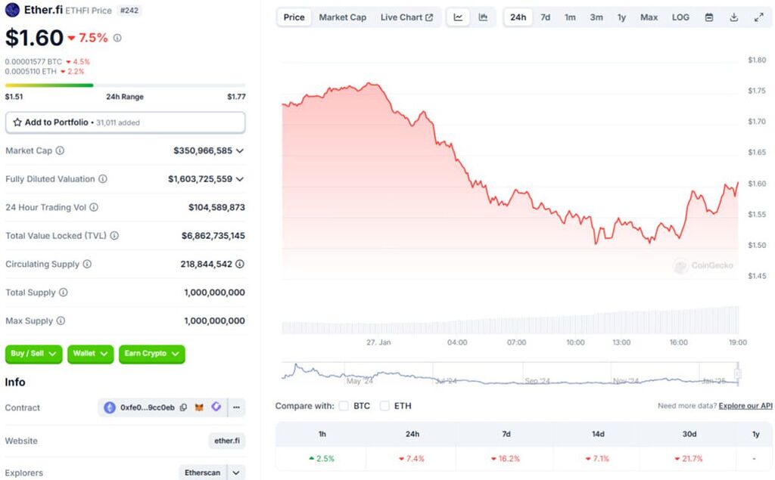Viewport: 775px width, 480px height.
Task: Add token to MetaMask via fox icon
Action: coord(199,407)
